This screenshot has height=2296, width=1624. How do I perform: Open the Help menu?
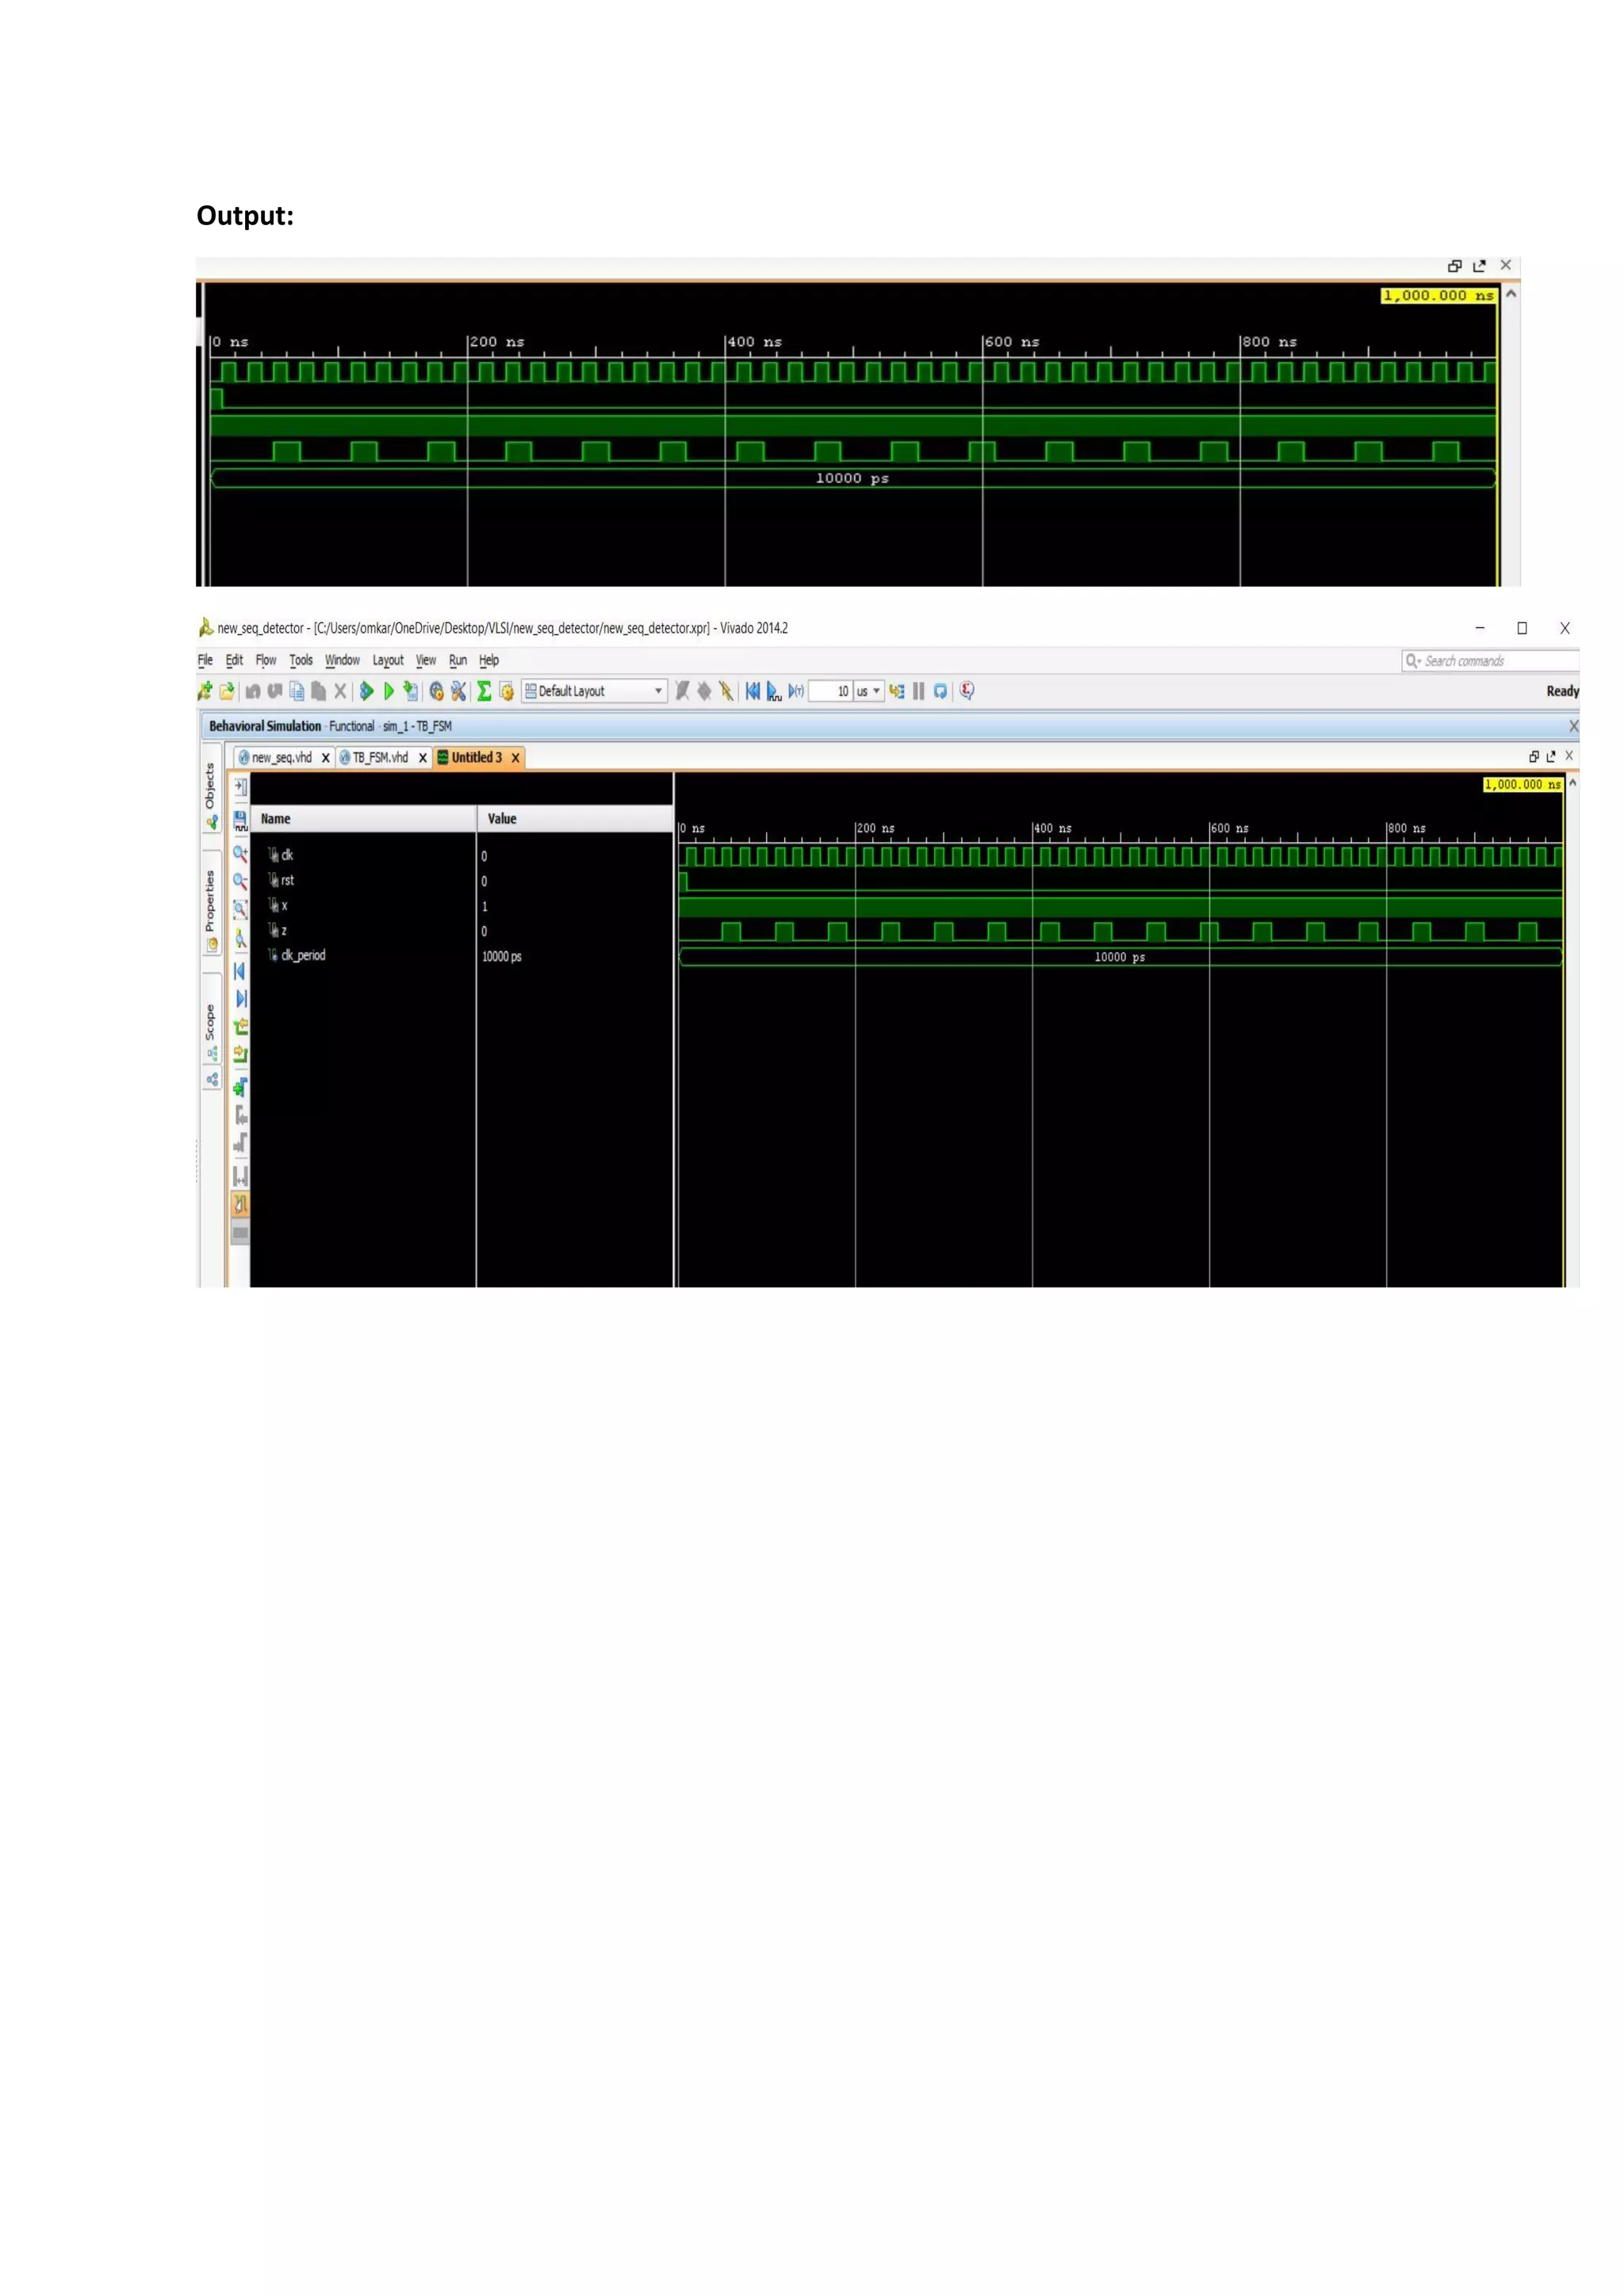pyautogui.click(x=489, y=660)
